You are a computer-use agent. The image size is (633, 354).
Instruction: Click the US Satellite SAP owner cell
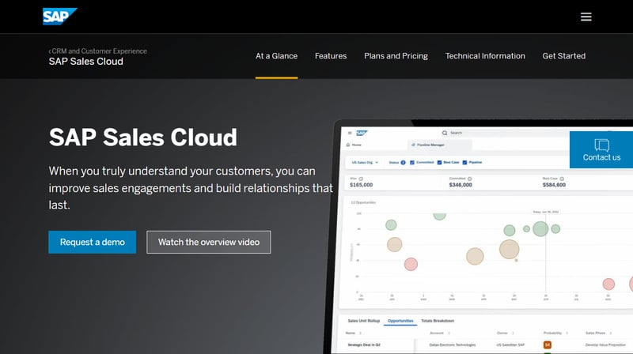510,345
